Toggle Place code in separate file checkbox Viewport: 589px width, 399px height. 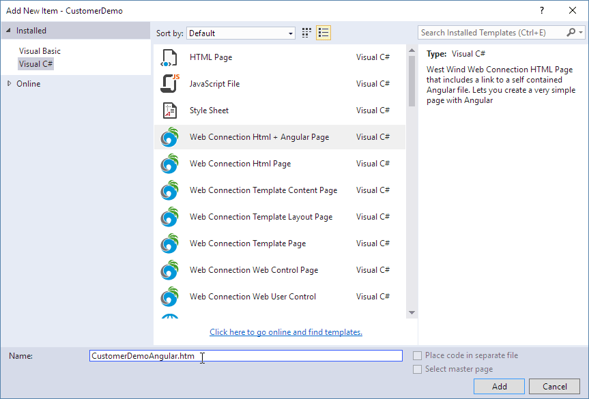pyautogui.click(x=418, y=355)
